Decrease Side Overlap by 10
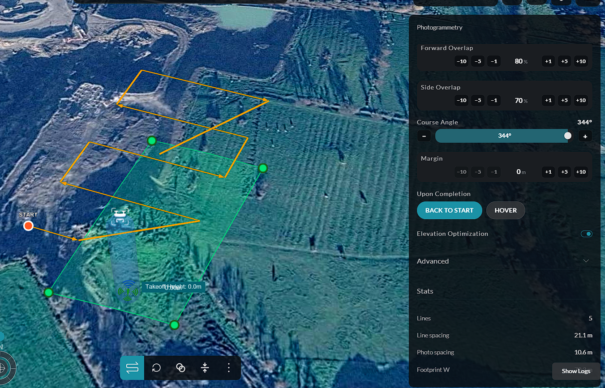 coord(461,100)
